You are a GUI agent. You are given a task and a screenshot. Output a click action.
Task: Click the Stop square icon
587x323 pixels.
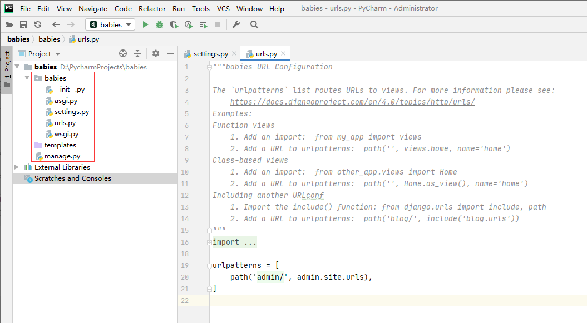pyautogui.click(x=218, y=24)
